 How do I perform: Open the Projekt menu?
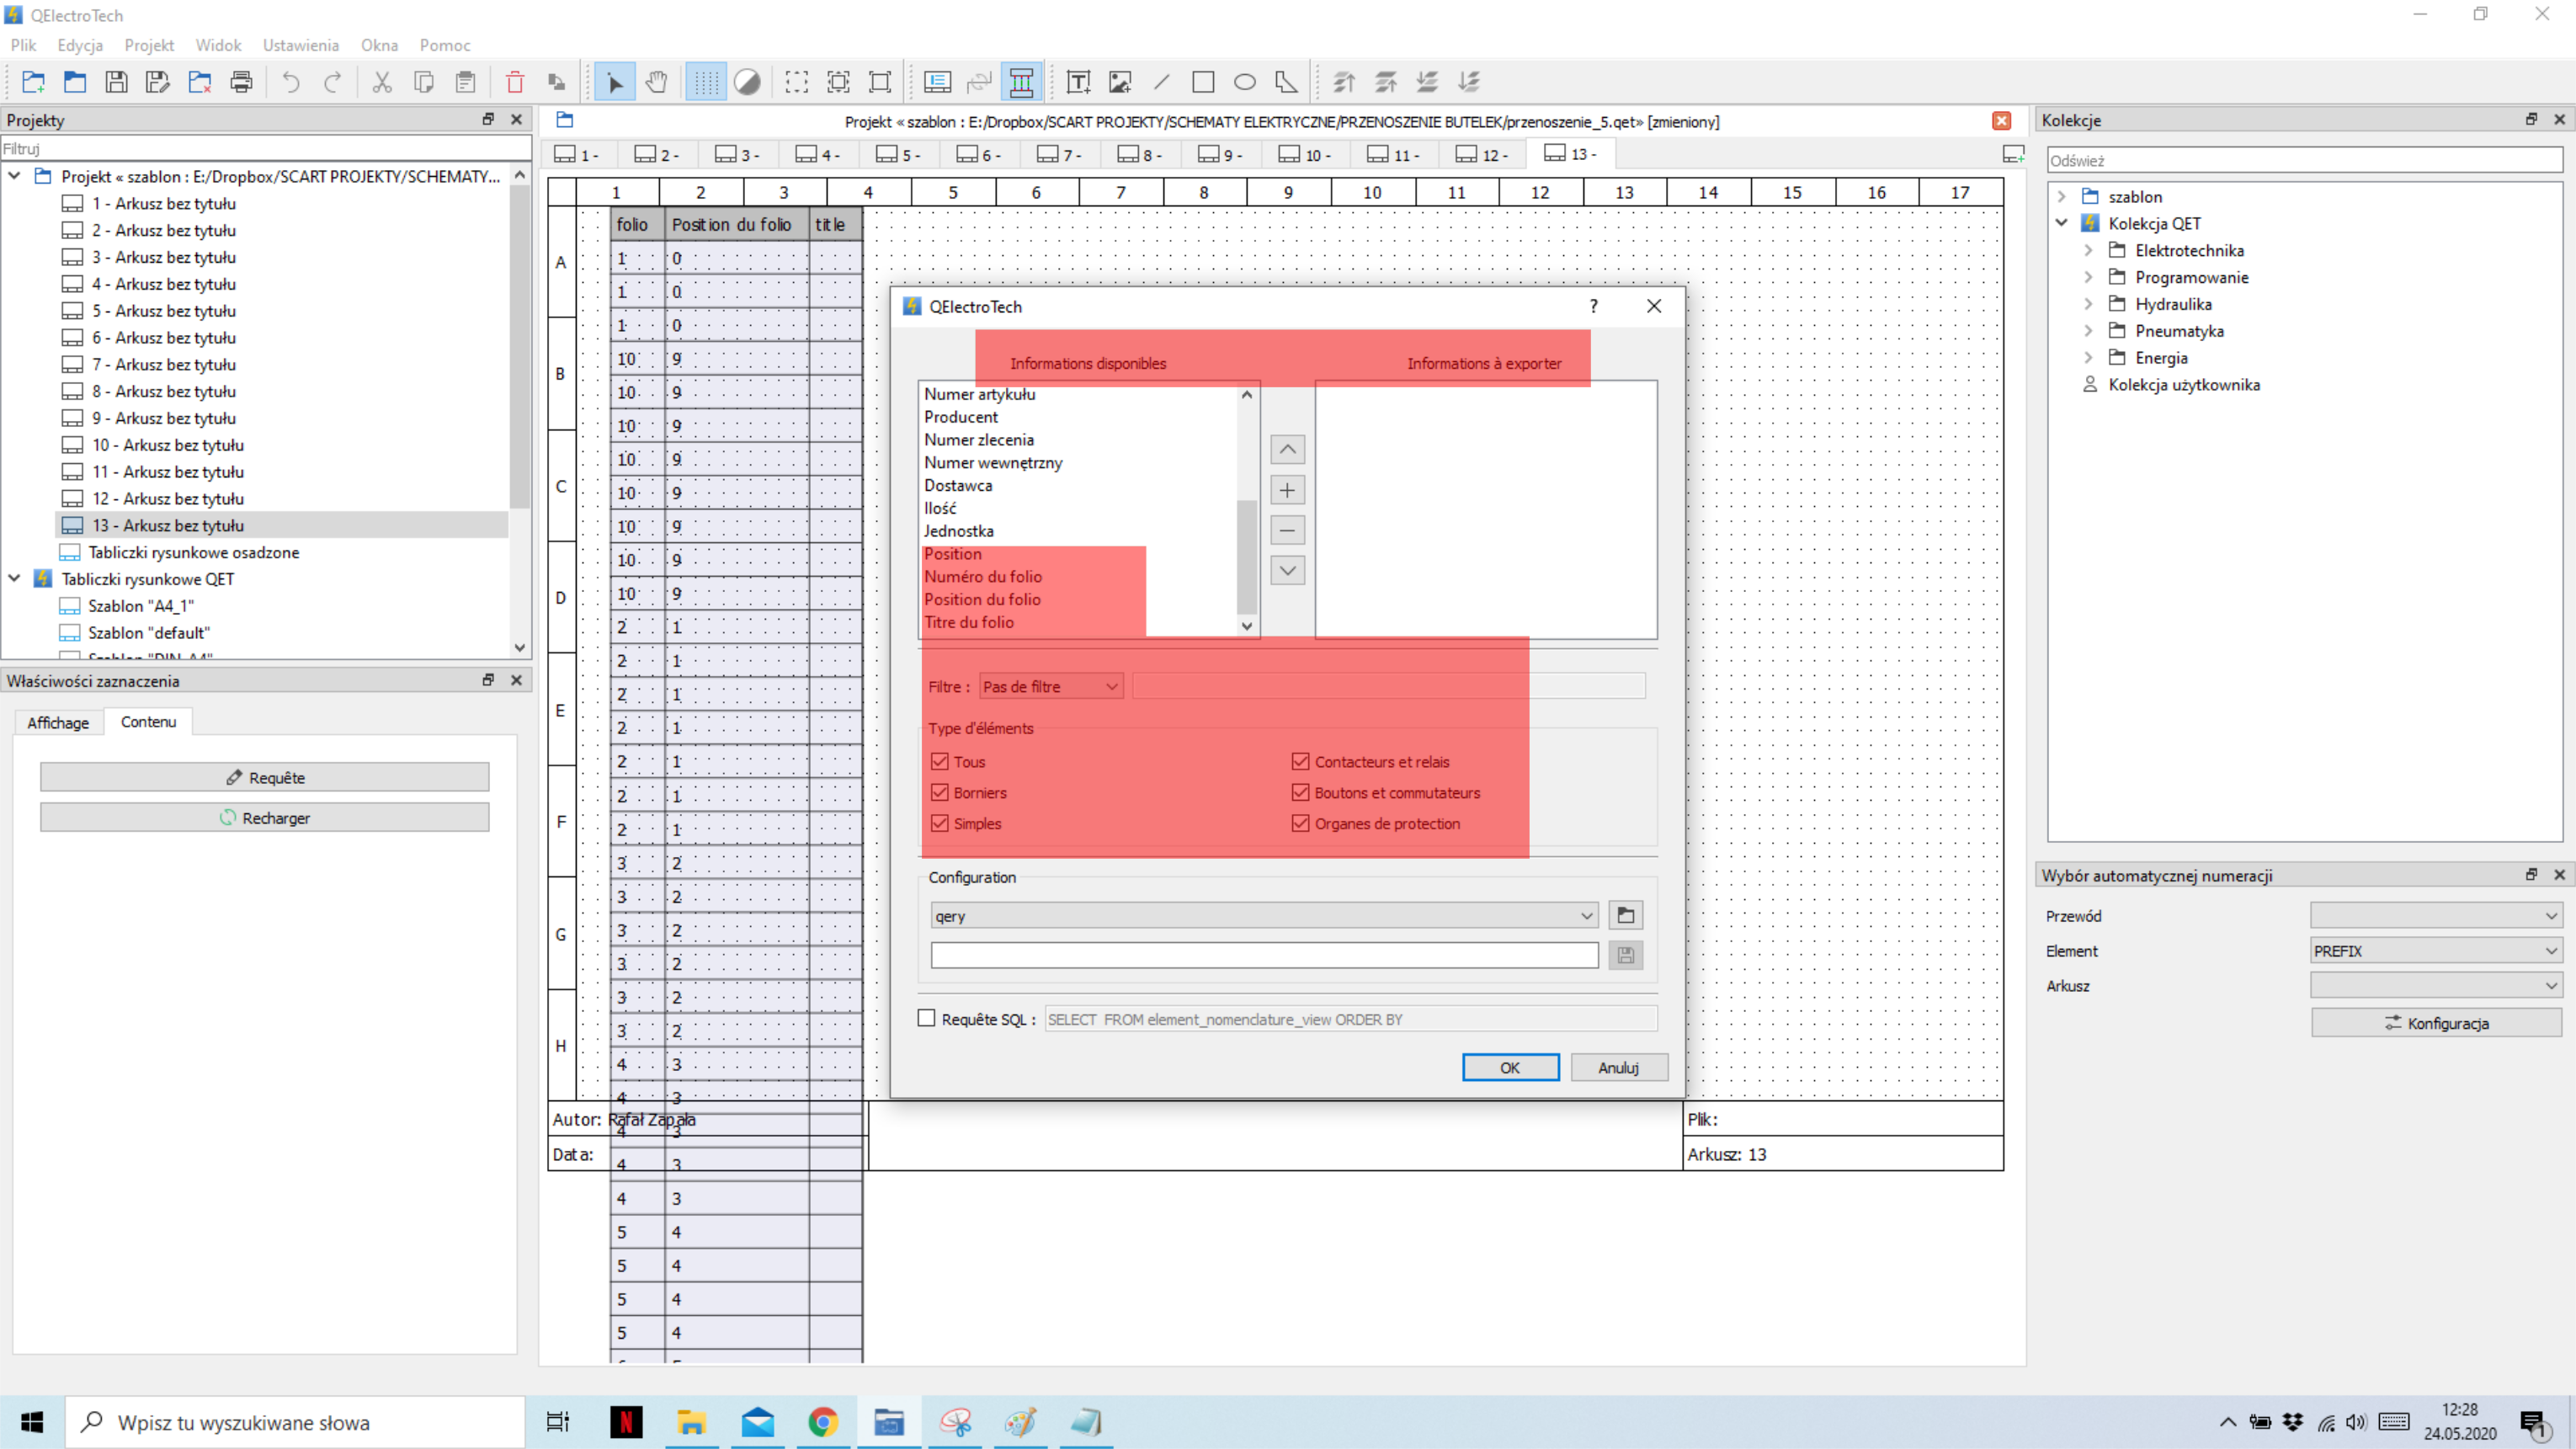click(x=148, y=45)
